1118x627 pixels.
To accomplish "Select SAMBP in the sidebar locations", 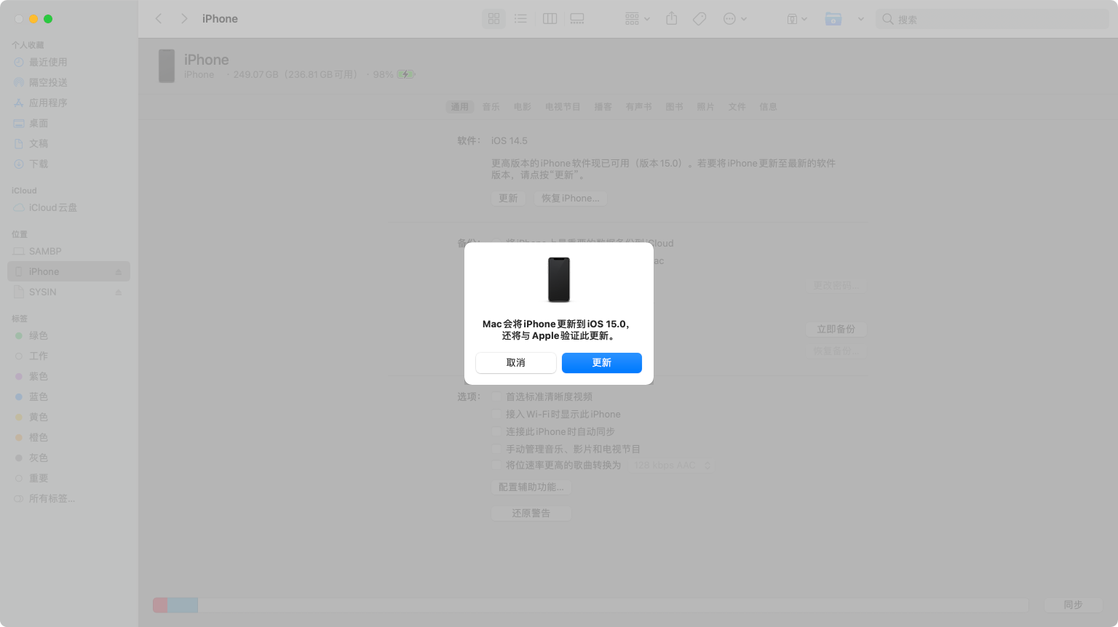I will click(68, 252).
